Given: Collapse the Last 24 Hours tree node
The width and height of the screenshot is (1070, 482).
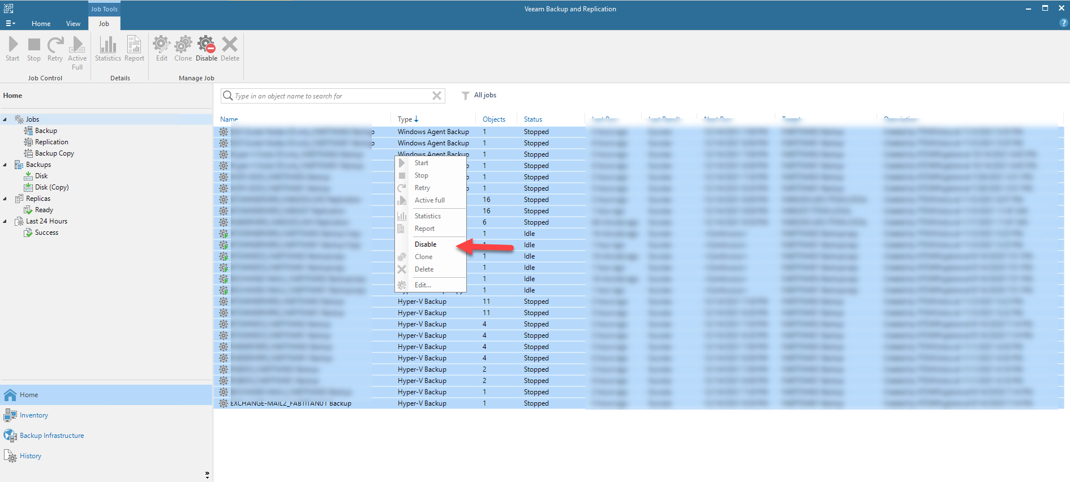Looking at the screenshot, I should coord(5,221).
